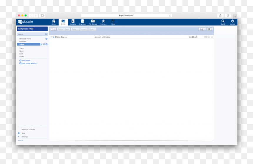Click the Inbox wrench settings icon

tap(41, 44)
